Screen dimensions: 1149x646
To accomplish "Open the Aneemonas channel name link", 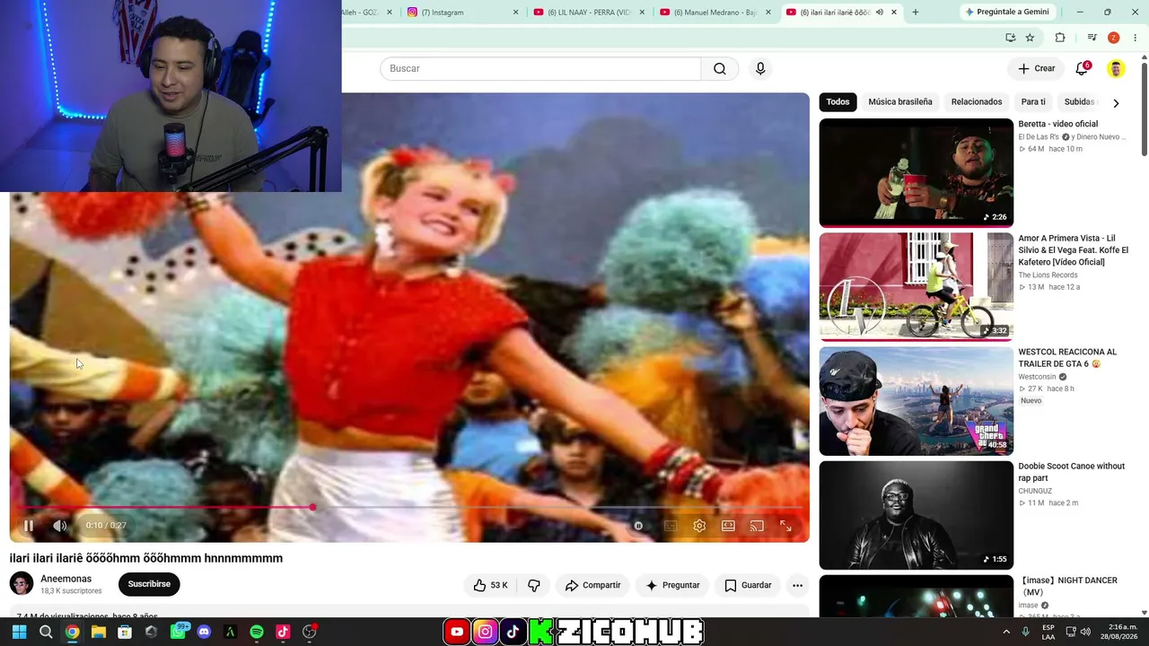I will coord(66,579).
